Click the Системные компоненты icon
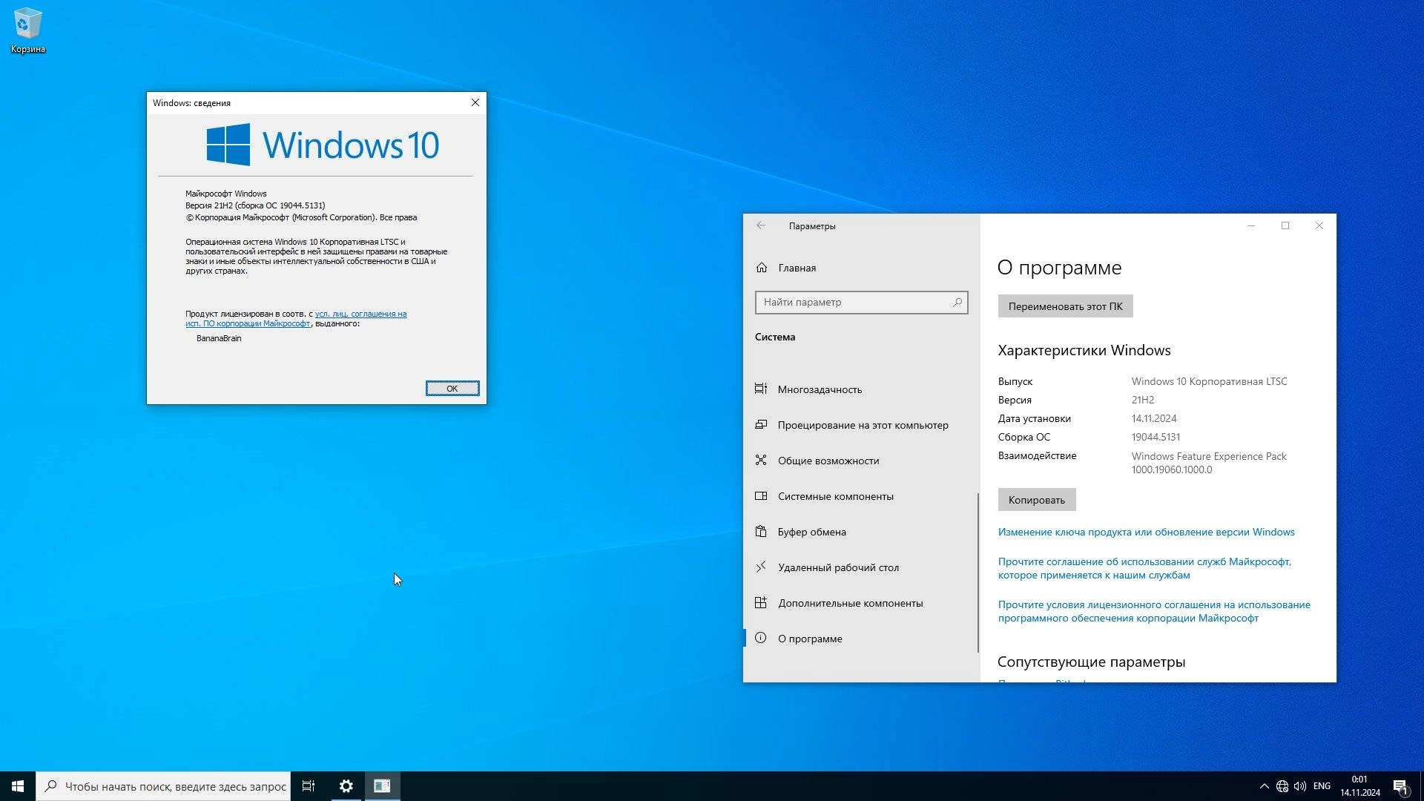 pyautogui.click(x=761, y=495)
